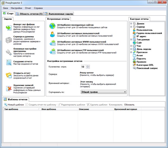Image resolution: width=168 pixels, height=148 pixels.
Task: Expand the День недели tree node
Action: click(131, 49)
